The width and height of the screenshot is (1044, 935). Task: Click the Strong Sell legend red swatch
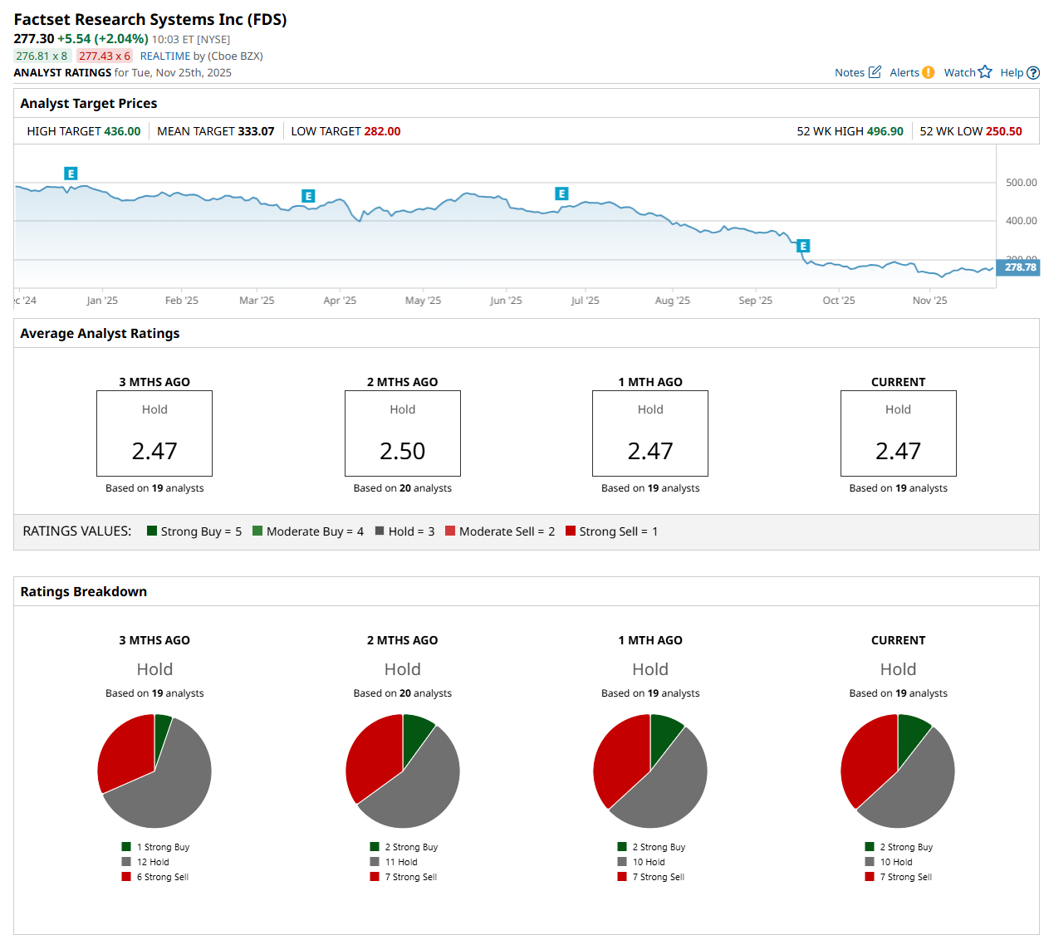pos(571,531)
